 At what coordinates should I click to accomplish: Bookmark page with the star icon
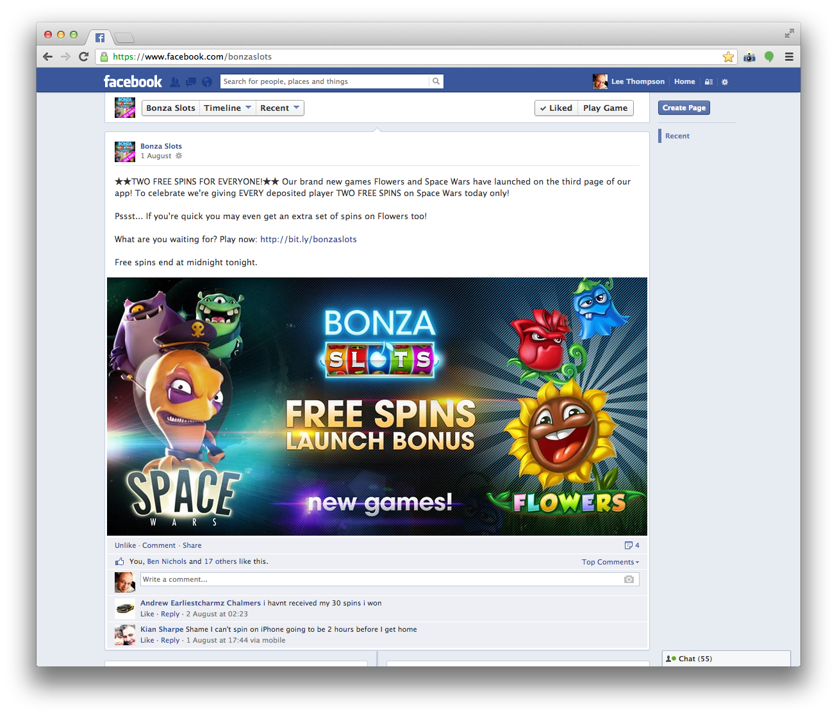point(728,57)
